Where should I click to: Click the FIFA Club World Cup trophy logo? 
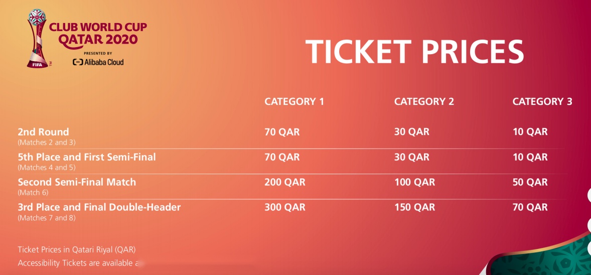[x=37, y=39]
